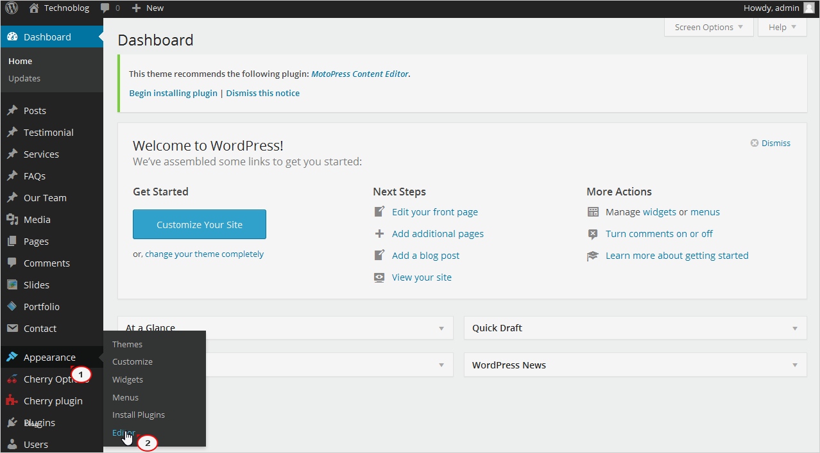Click the Cherry plugin puzzle icon
This screenshot has width=820, height=453.
12,401
